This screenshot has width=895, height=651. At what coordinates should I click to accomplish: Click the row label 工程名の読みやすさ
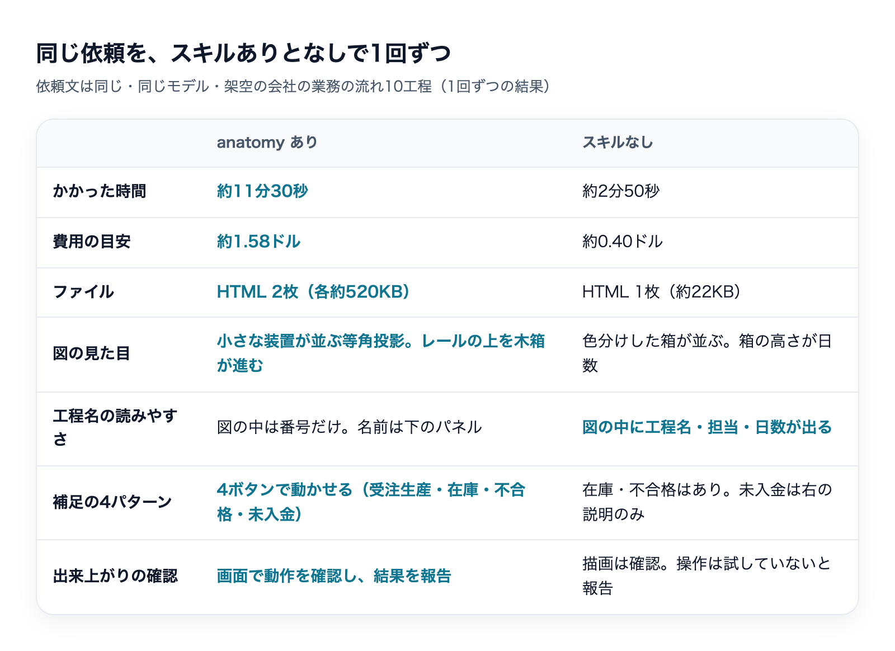(x=115, y=427)
